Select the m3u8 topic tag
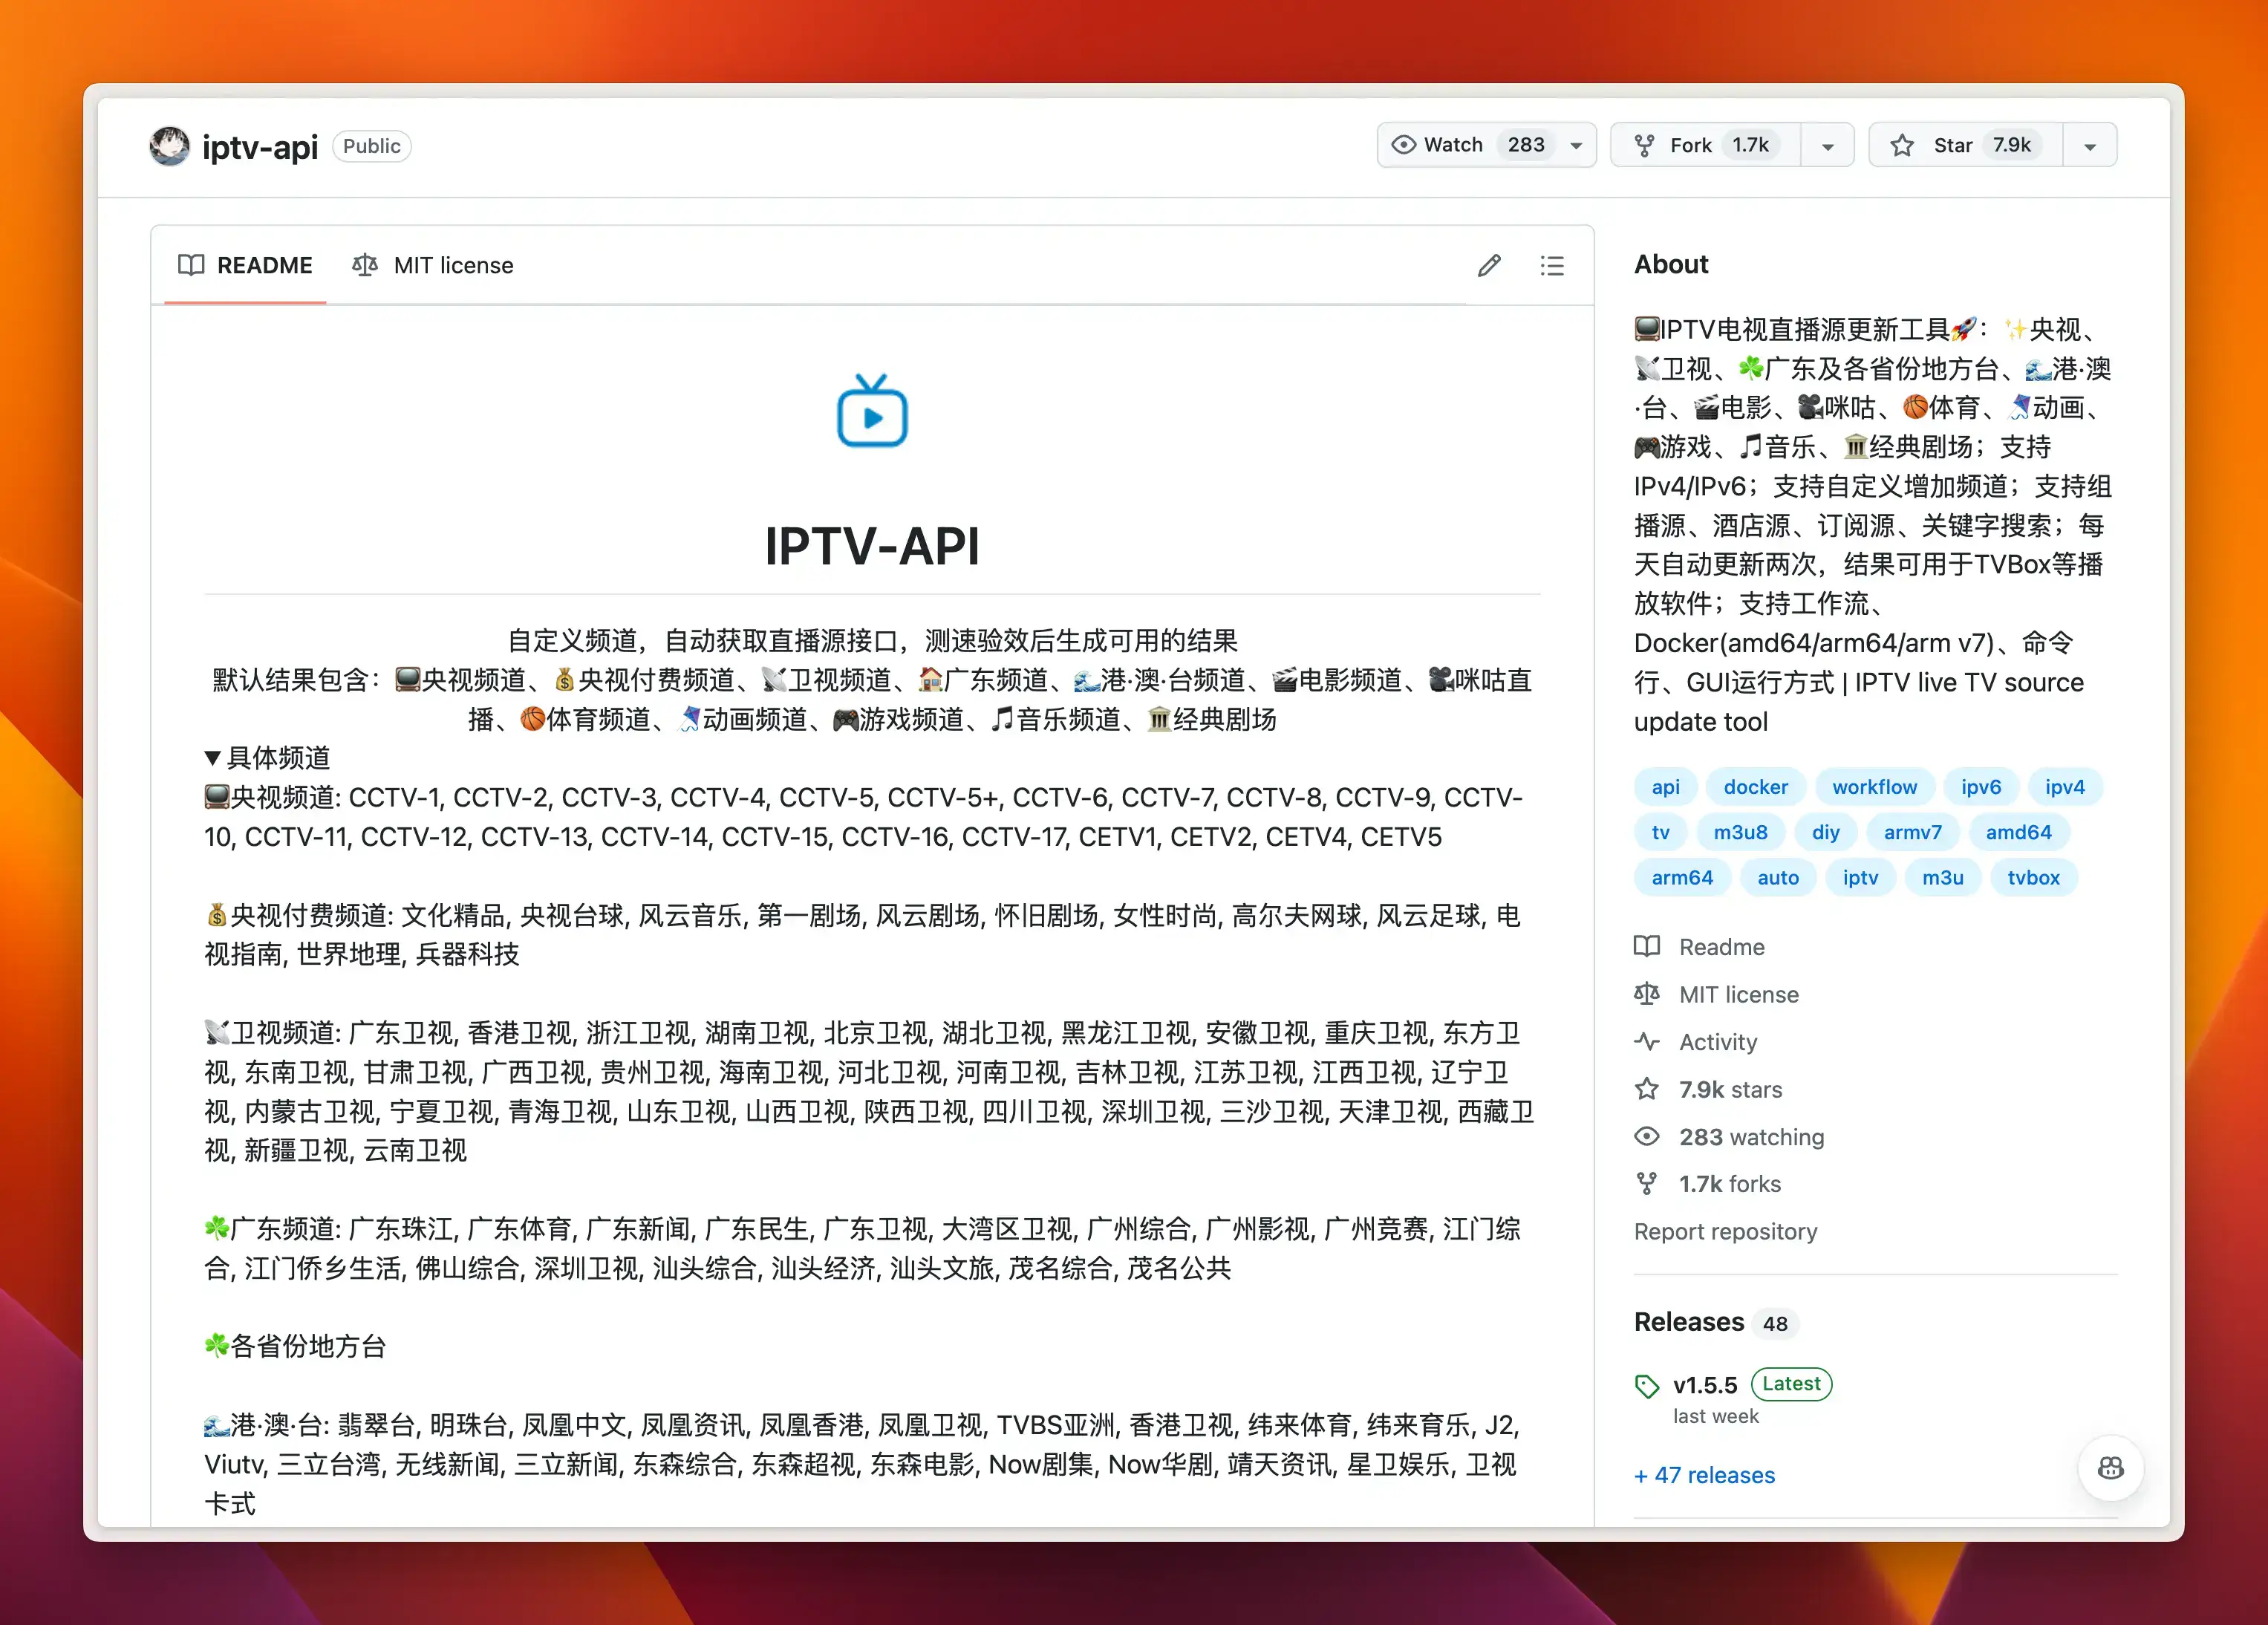Viewport: 2268px width, 1625px height. 1740,832
